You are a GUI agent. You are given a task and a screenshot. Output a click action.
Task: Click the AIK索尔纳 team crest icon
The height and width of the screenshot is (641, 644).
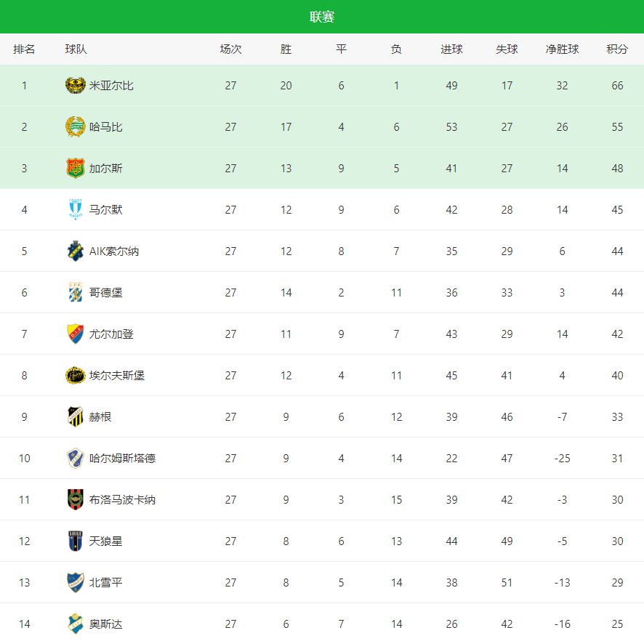coord(76,251)
